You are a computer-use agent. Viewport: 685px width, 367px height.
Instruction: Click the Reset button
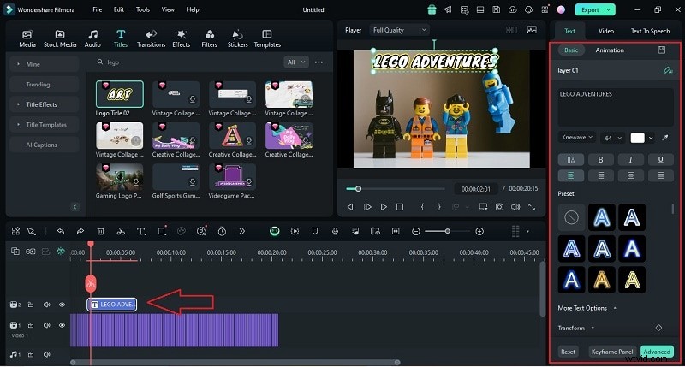568,352
